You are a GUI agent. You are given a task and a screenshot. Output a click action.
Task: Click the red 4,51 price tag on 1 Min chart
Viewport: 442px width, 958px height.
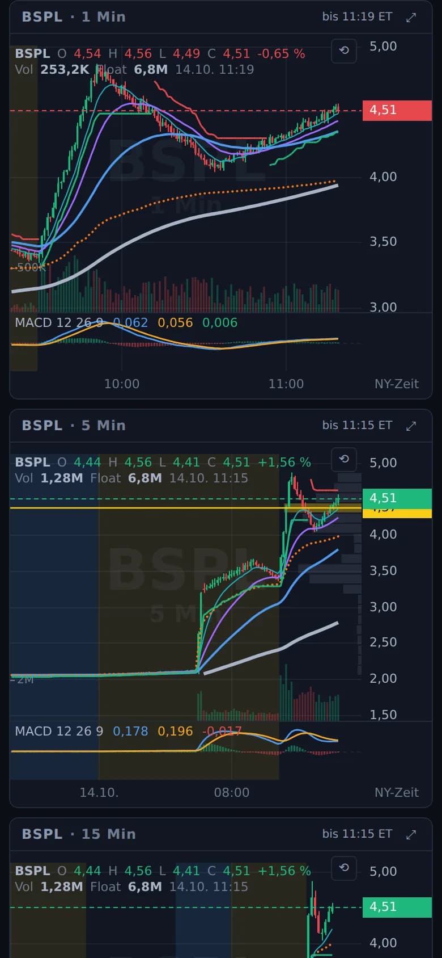[397, 110]
